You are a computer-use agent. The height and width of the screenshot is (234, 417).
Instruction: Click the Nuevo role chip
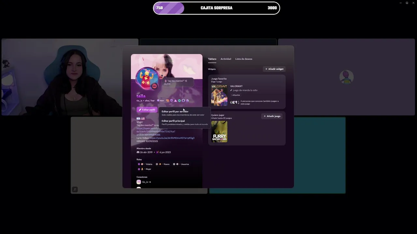(163, 164)
